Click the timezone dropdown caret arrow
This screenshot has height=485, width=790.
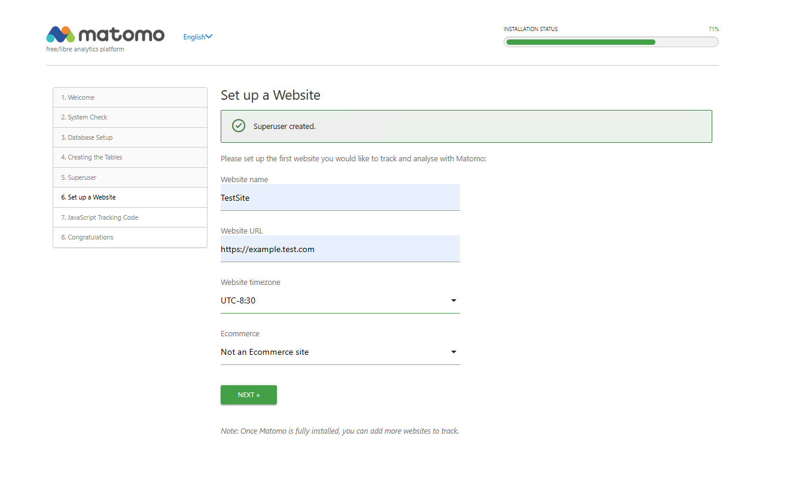point(453,300)
